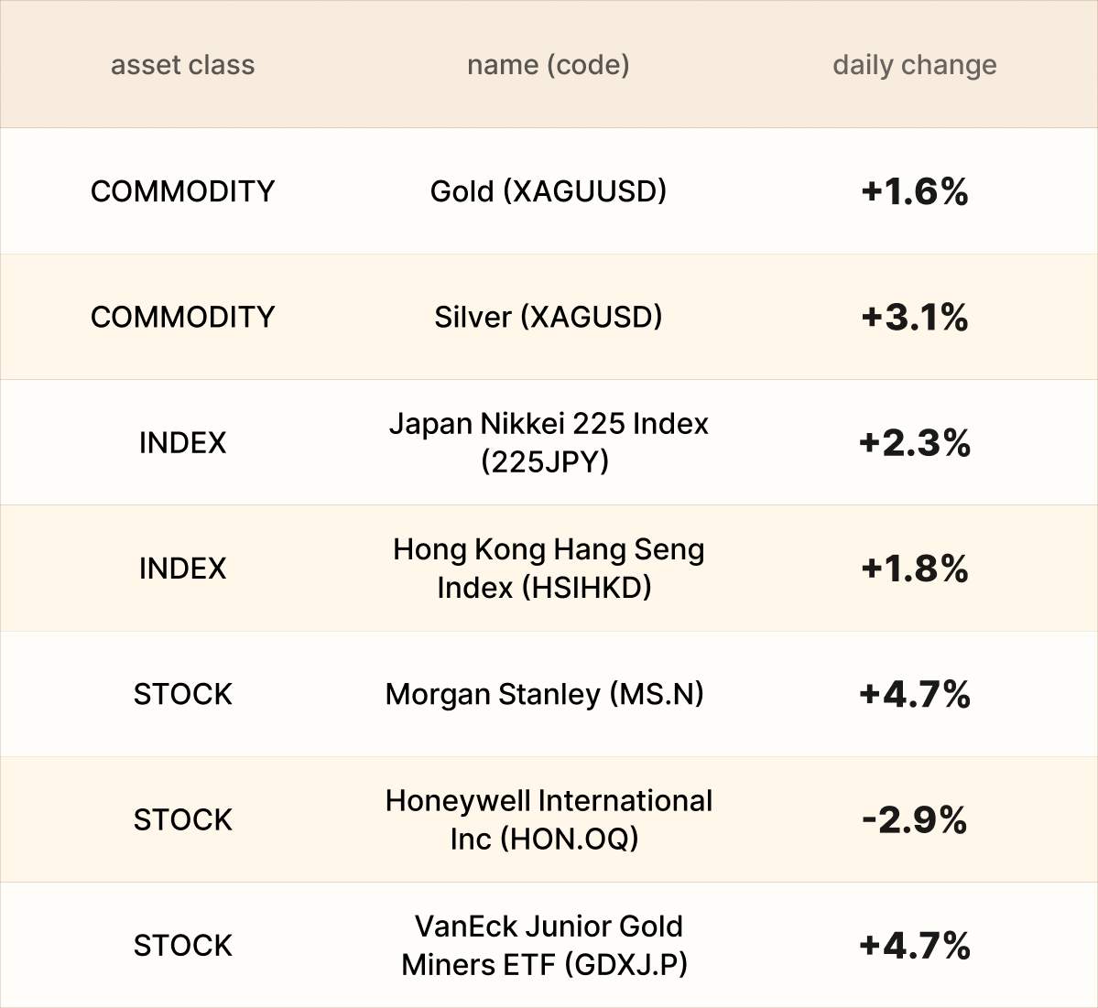Click Silver's +3.1% daily change

click(914, 317)
